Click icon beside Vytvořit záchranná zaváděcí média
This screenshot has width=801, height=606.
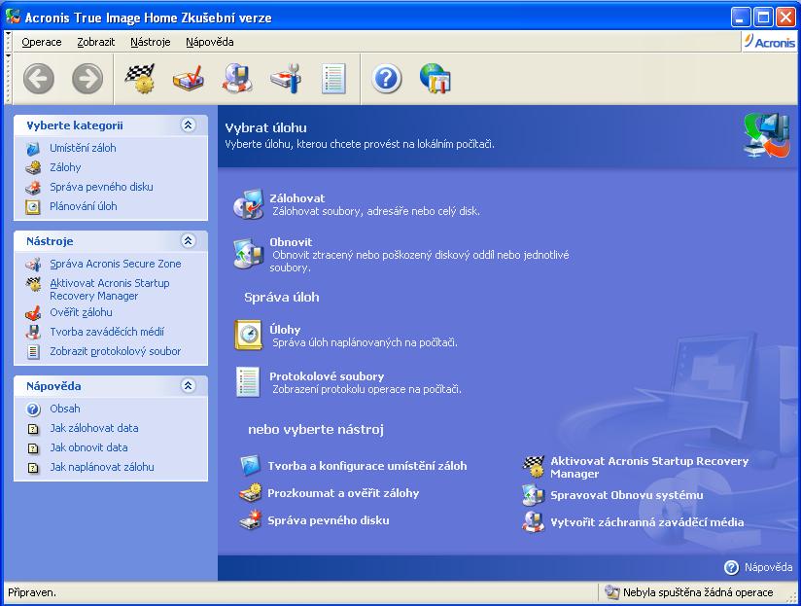click(x=534, y=522)
